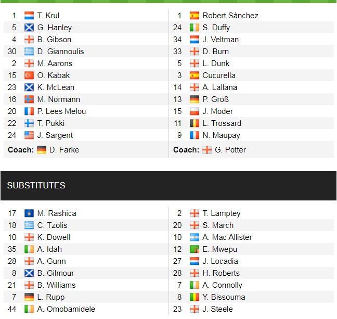This screenshot has height=319, width=337.
Task: Open N. Maupay player link
Action: click(x=221, y=135)
